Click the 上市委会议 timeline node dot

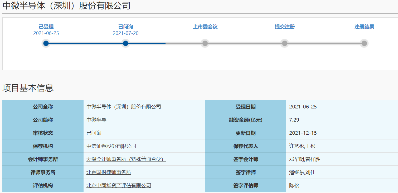pos(205,43)
